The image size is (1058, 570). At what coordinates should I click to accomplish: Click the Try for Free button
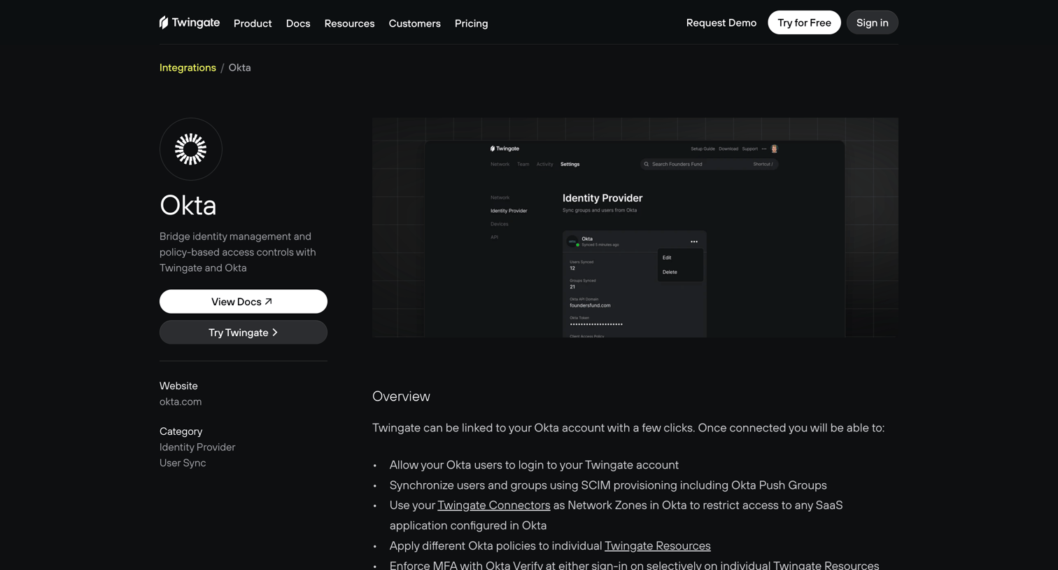click(804, 22)
